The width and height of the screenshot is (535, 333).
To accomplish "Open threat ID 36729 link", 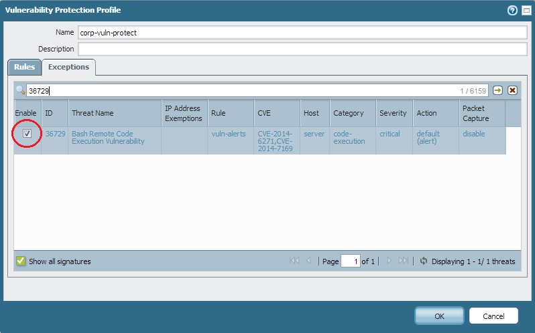I will pyautogui.click(x=55, y=134).
